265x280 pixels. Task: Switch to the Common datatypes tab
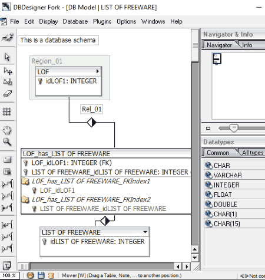point(218,153)
